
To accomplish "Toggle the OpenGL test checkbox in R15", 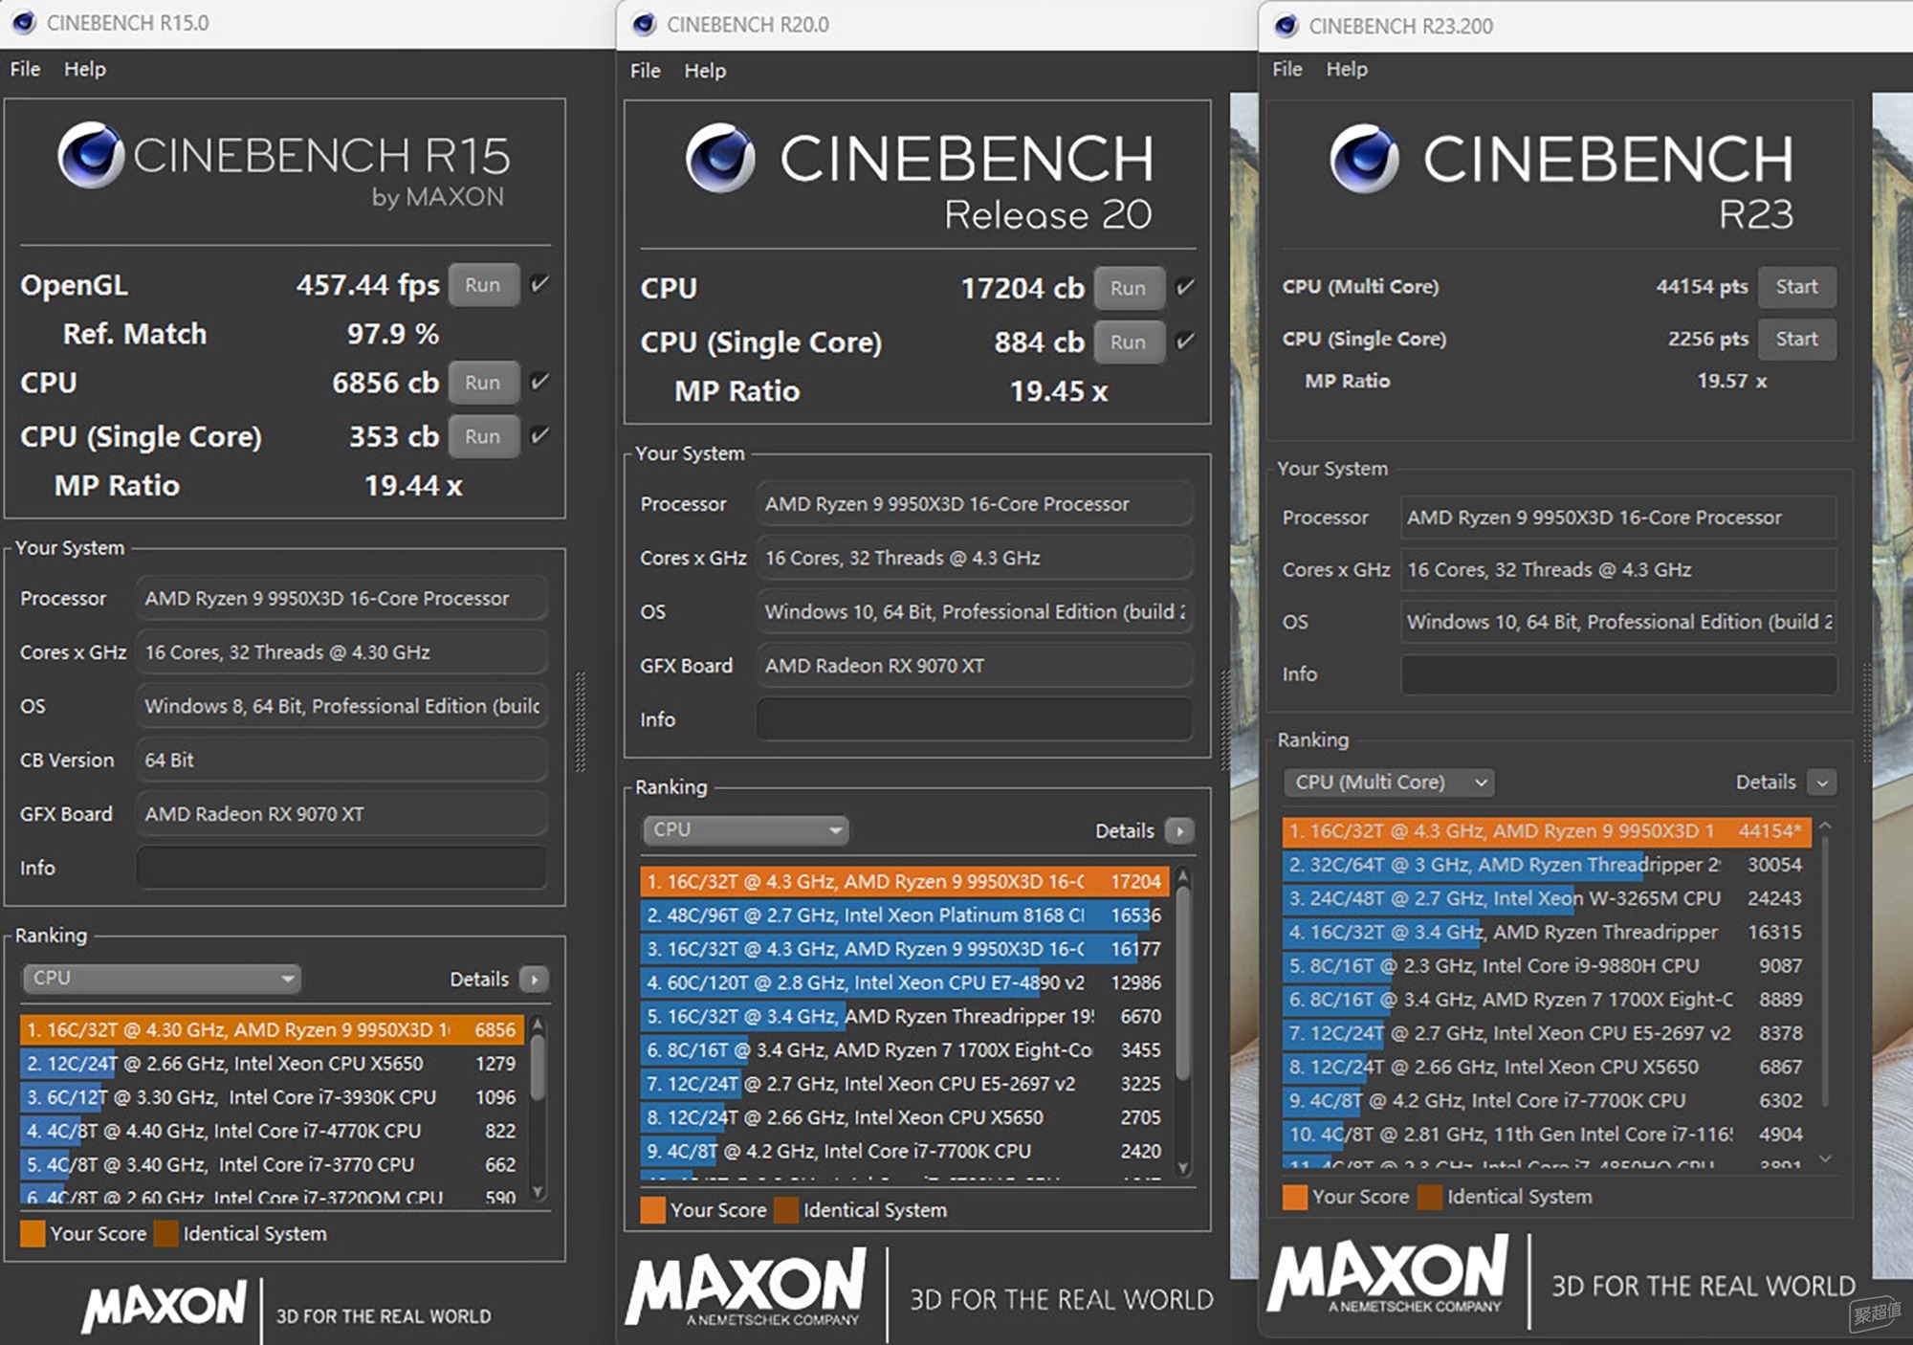I will click(540, 284).
